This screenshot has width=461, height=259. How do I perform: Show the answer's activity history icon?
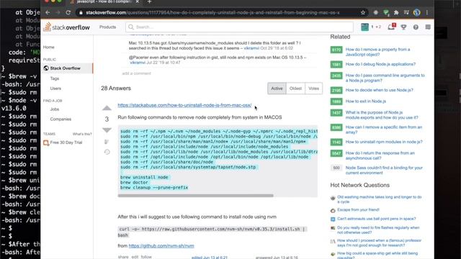(x=107, y=152)
